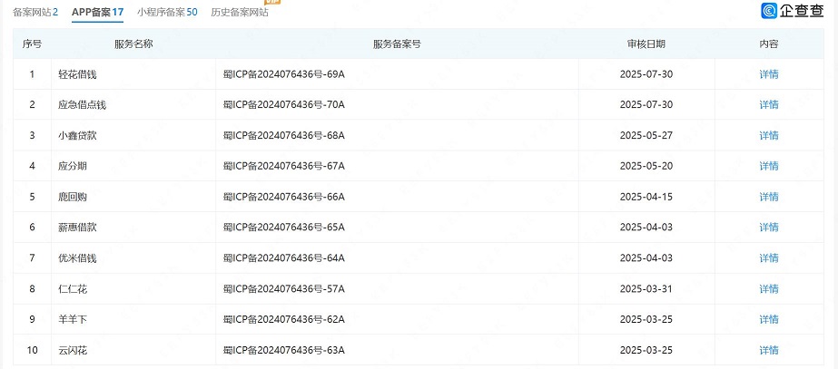Select service name 轻花借钱
This screenshot has height=369, width=838.
click(77, 74)
